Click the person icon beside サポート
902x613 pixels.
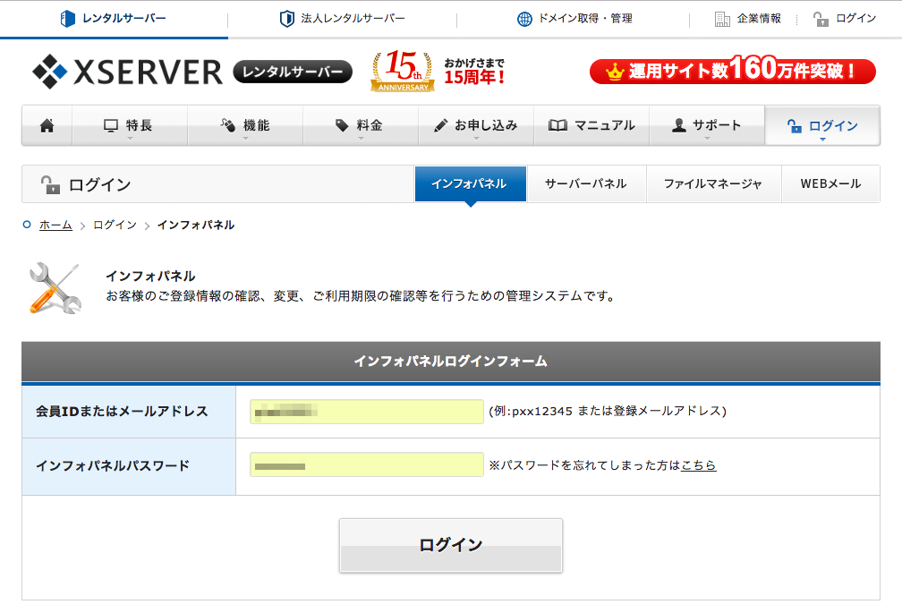click(x=679, y=125)
